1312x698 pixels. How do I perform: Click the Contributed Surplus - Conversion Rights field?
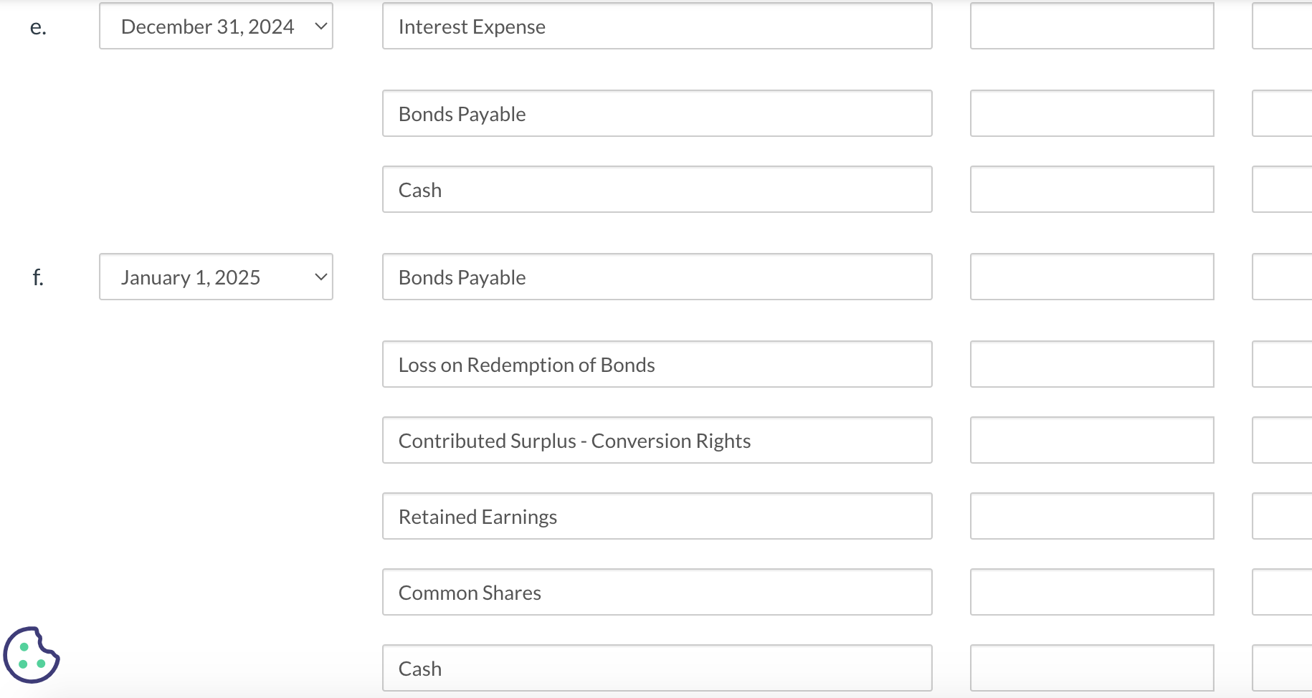pyautogui.click(x=656, y=440)
